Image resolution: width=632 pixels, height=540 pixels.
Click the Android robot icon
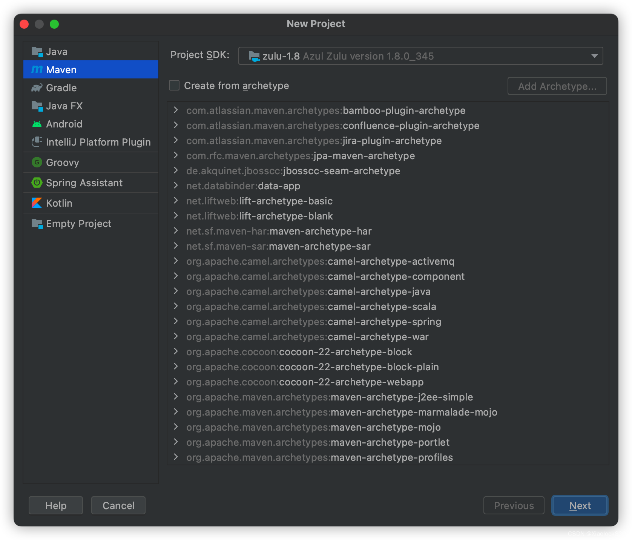37,124
